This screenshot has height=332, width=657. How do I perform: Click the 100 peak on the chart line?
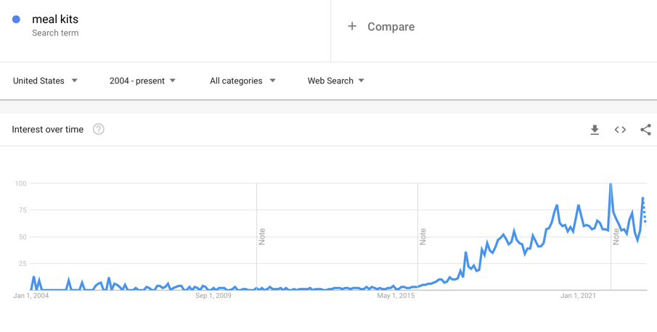(x=611, y=184)
